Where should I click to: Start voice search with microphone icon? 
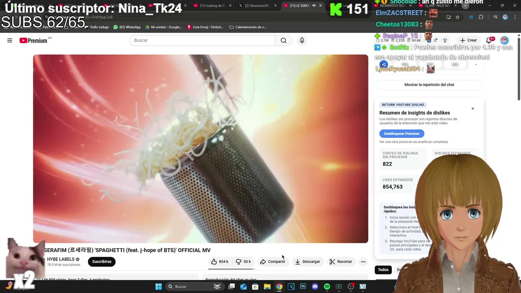pos(302,40)
